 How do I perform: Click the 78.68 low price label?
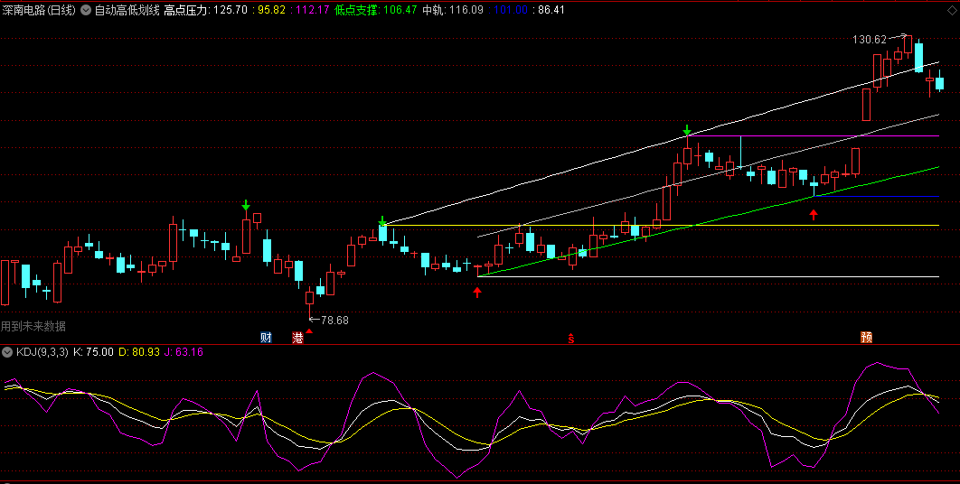click(334, 320)
